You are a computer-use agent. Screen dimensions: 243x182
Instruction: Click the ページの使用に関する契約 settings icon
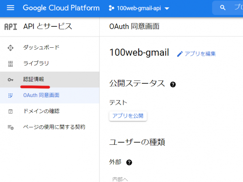point(11,127)
